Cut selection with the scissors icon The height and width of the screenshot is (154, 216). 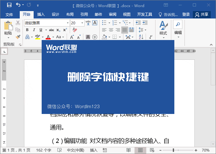tap(18, 23)
